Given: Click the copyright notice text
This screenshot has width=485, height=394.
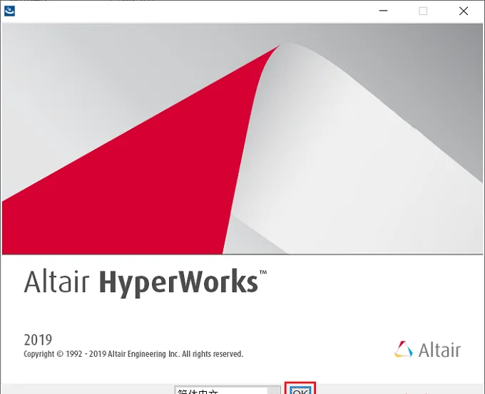Looking at the screenshot, I should tap(133, 354).
